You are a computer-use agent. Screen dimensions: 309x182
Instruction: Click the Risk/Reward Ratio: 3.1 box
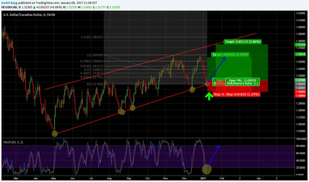click(243, 82)
